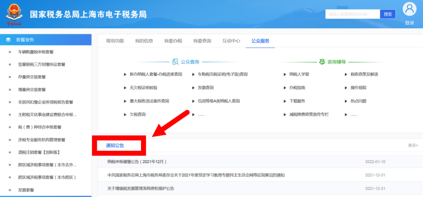Select the 公众服务 tab
This screenshot has width=423, height=197.
(260, 41)
